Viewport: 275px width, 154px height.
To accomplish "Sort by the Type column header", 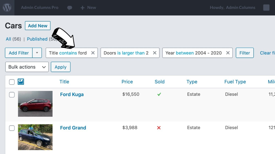I will point(192,82).
